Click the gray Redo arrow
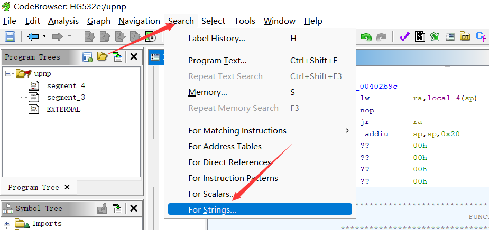The height and width of the screenshot is (230, 489). [x=381, y=37]
